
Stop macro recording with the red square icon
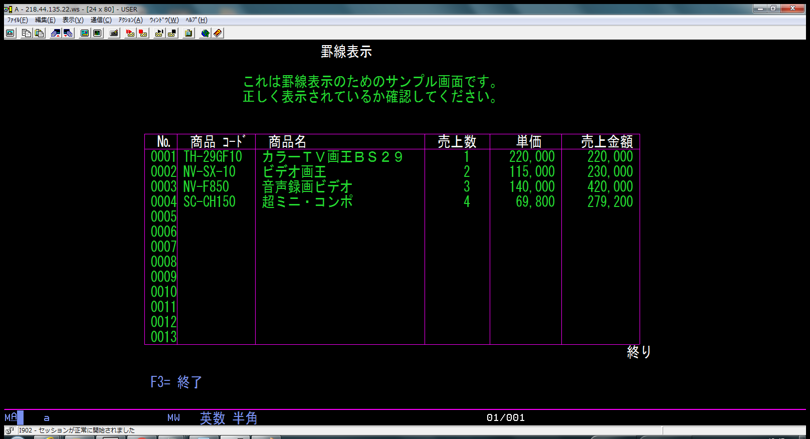point(143,33)
